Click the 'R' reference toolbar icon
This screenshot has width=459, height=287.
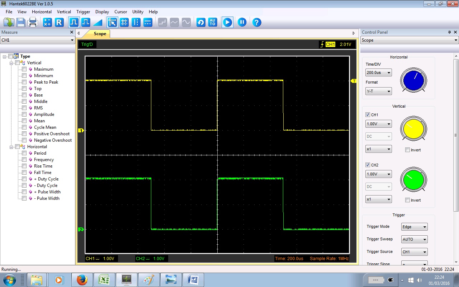(x=59, y=22)
